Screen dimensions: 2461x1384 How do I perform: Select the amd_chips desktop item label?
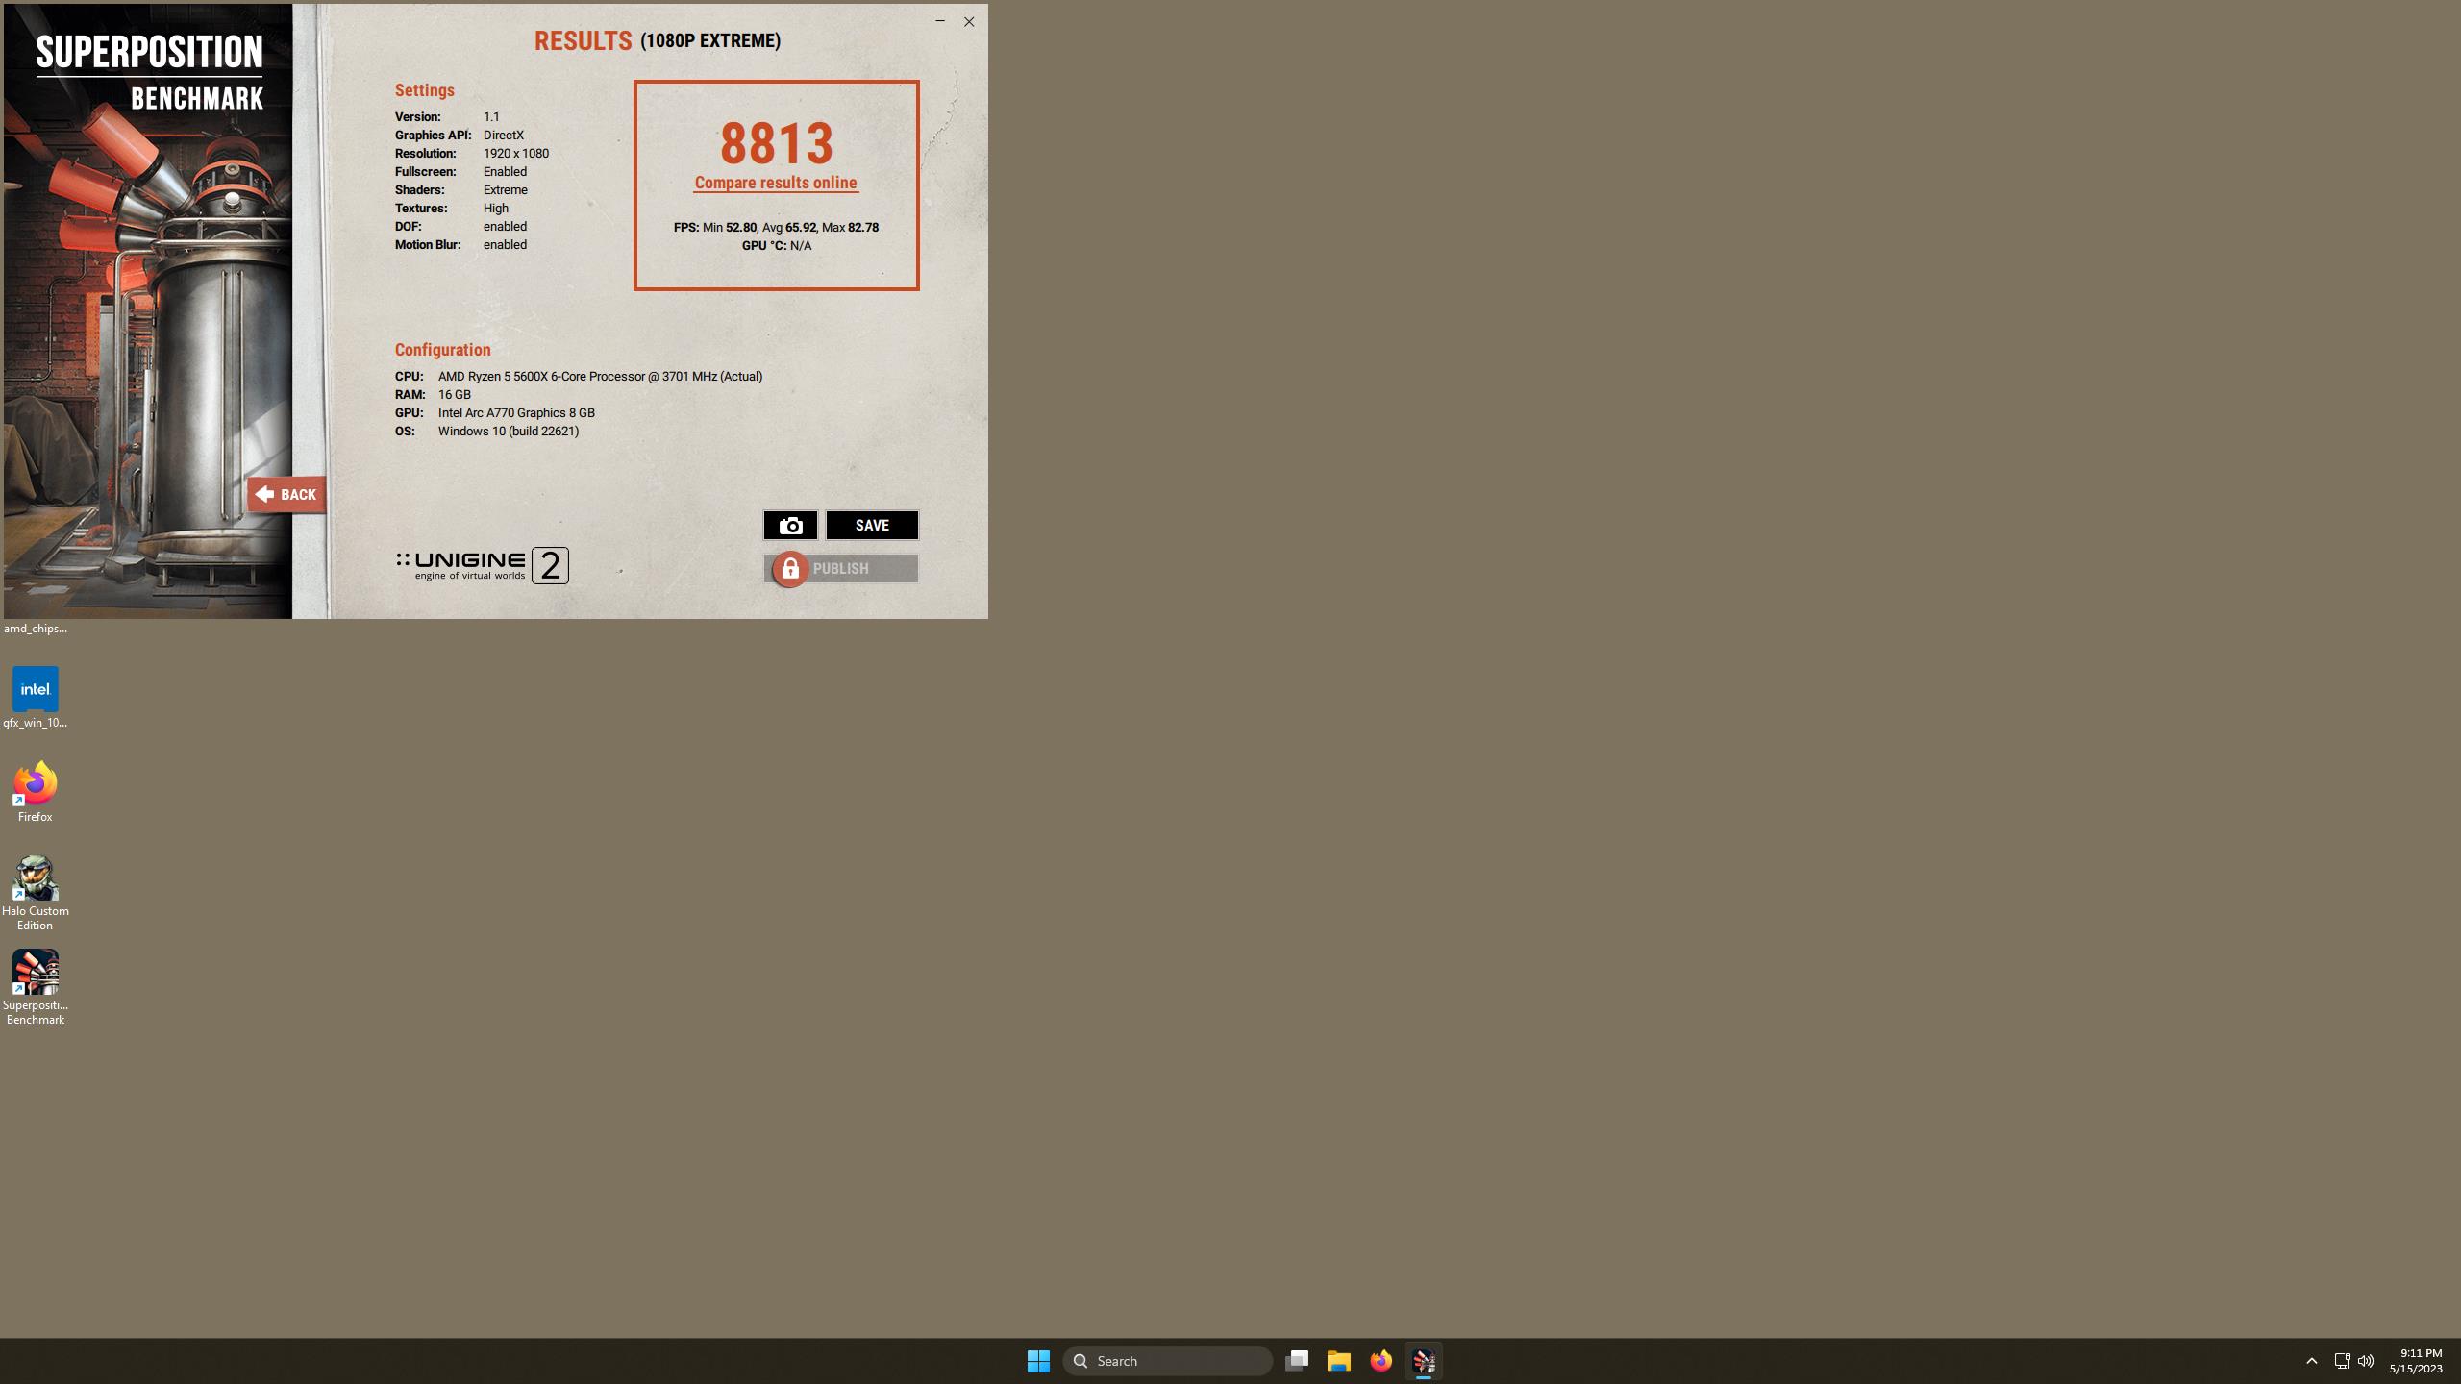pos(36,629)
